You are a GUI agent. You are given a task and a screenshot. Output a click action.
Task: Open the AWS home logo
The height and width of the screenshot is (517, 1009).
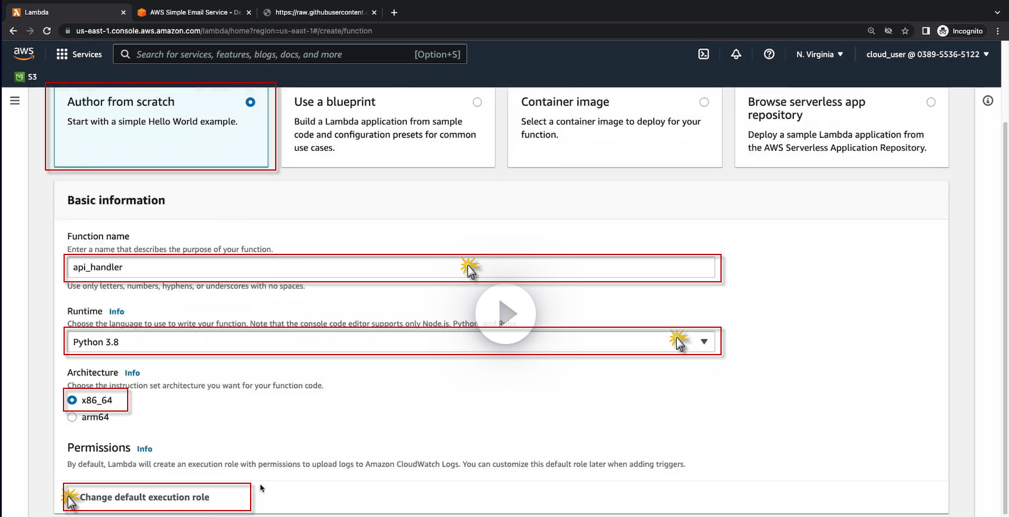click(x=24, y=54)
